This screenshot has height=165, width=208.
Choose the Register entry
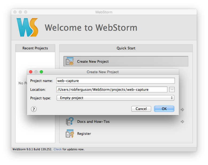(84, 133)
